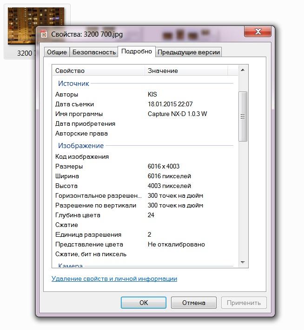Click the file icon in the title bar
Viewport: 304px width, 330px height.
tap(44, 34)
